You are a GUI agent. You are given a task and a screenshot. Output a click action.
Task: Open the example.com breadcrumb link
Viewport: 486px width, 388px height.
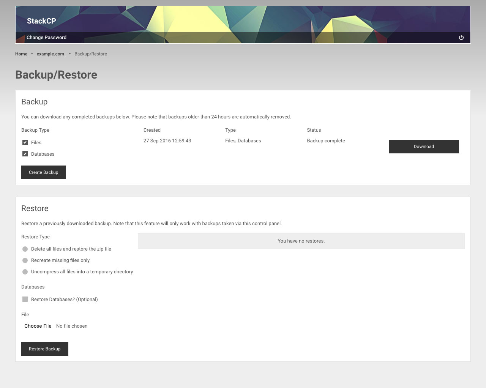[50, 54]
